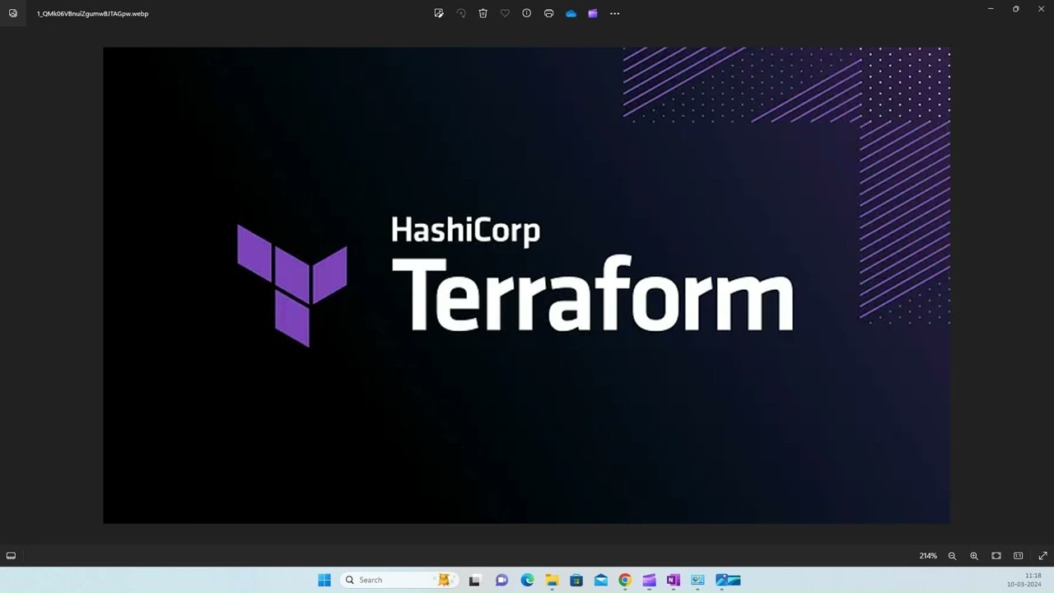Close the Photos window
The image size is (1054, 593).
pyautogui.click(x=1041, y=9)
